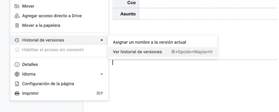279x112 pixels.
Task: Click the clock icon for Historial de versiones
Action: point(17,40)
